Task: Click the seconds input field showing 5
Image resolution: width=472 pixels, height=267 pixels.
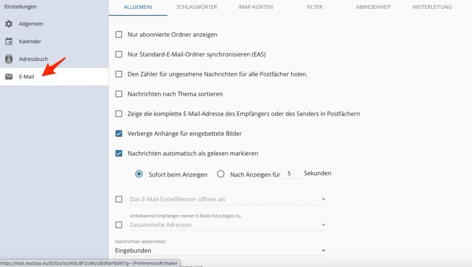Action: coord(291,174)
